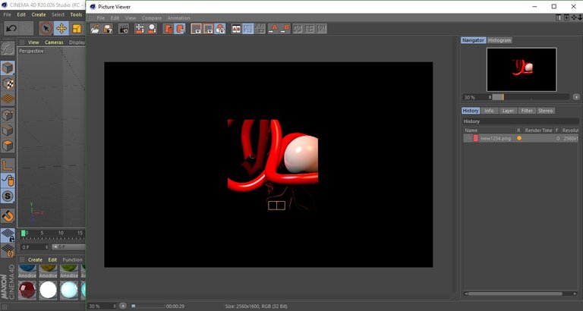This screenshot has height=311, width=583.
Task: Click the clear history red cup icon
Action: coord(168,29)
